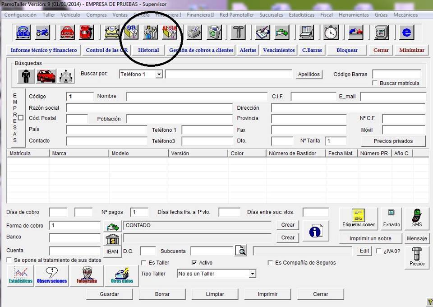
Task: Open the Precios bolt icon
Action: pos(417,257)
